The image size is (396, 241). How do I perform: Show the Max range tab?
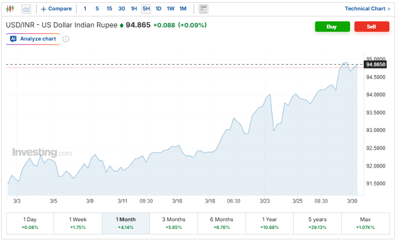coord(365,223)
